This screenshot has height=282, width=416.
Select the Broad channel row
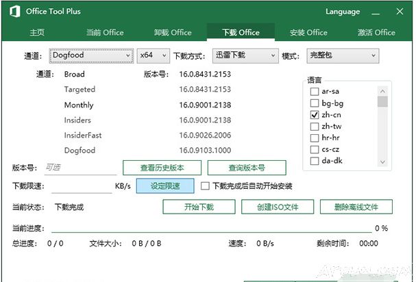(74, 74)
